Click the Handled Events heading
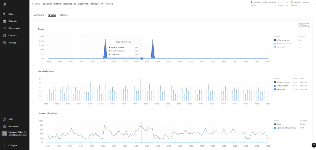The image size is (316, 150). (x=46, y=71)
